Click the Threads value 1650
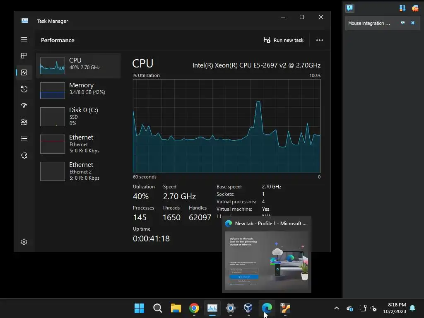 171,217
